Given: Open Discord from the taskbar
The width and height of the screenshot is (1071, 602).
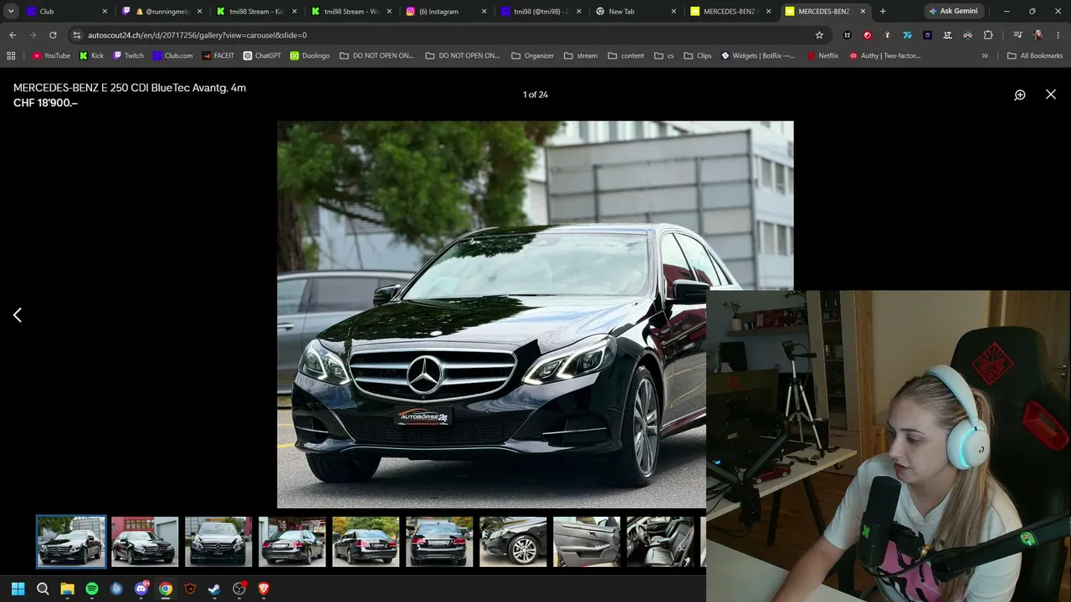Looking at the screenshot, I should (141, 589).
